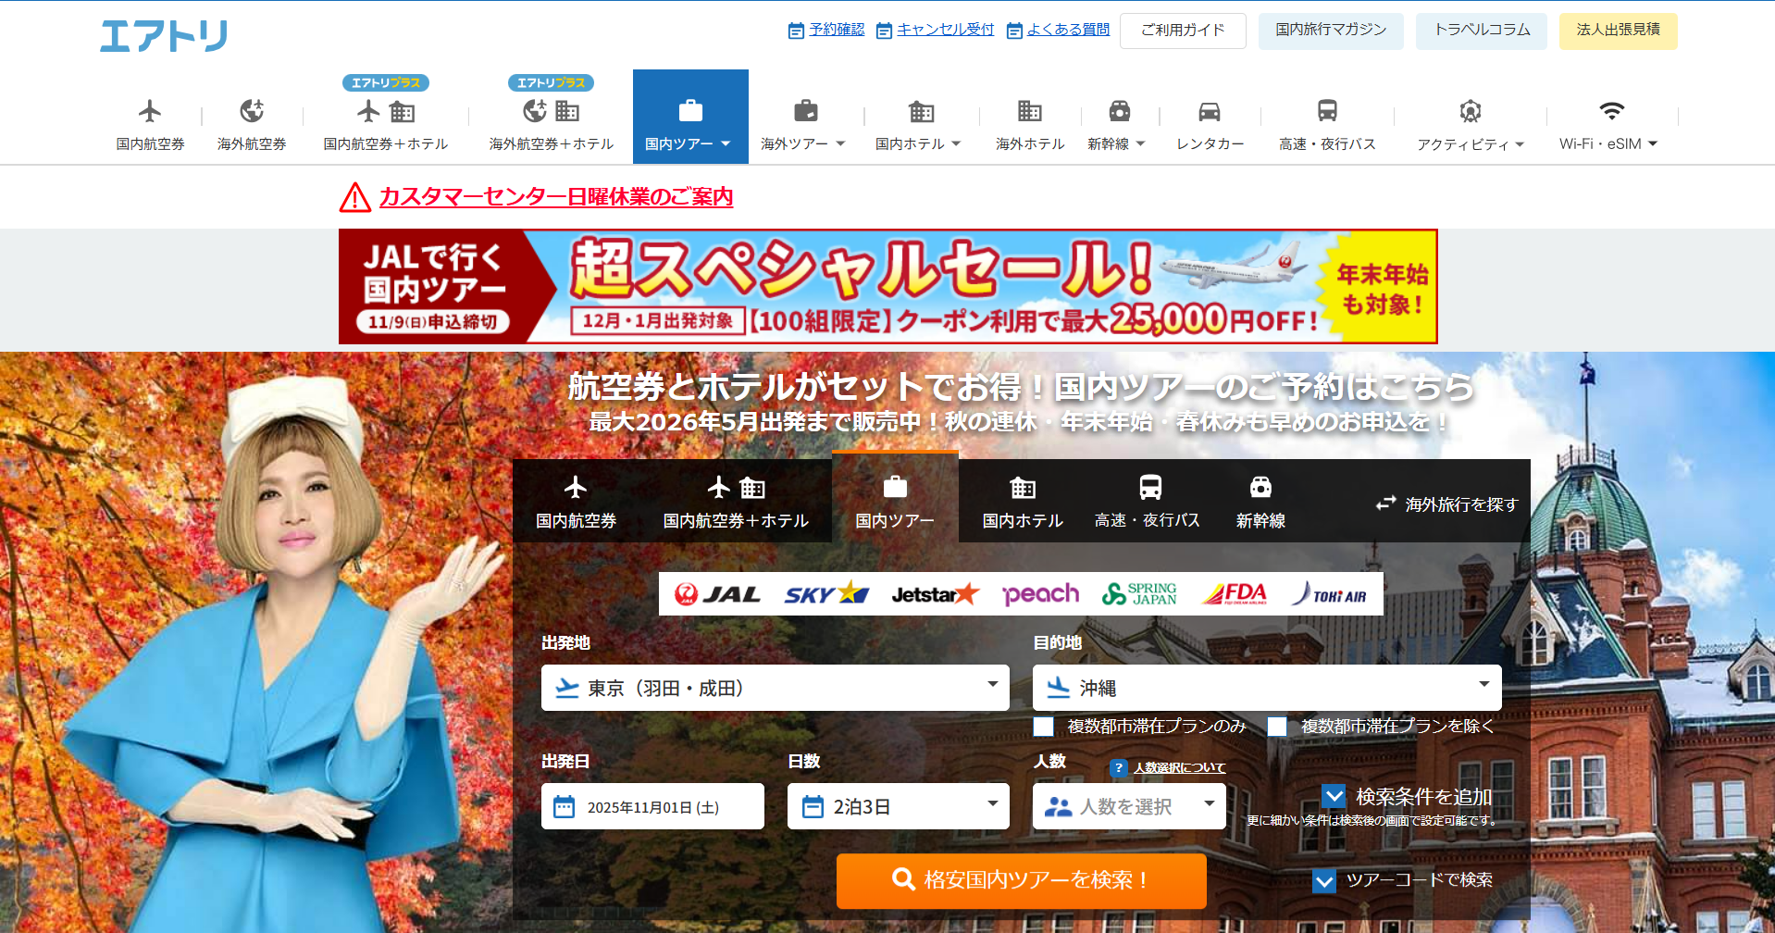
Task: Click the airplane icon for 国内航空券 in top navigation
Action: (150, 112)
